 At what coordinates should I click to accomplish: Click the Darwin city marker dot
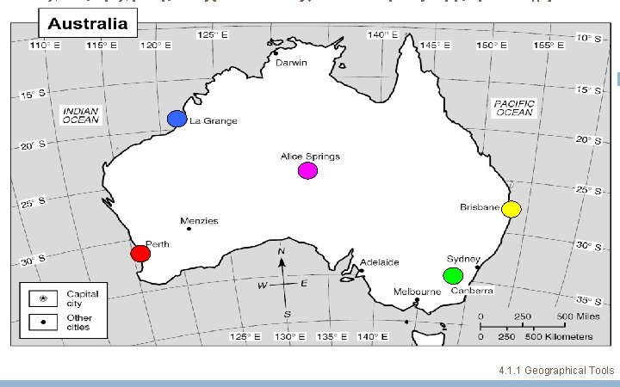coord(276,53)
